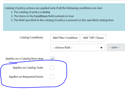125x92 pixels.
Task: Uncheck Applies on a Catalog Item view
Action: pos(52,59)
